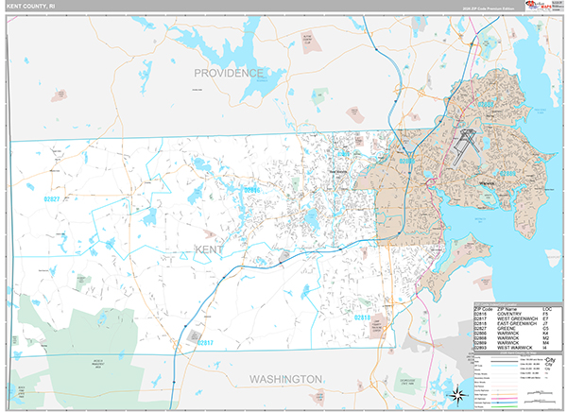Click the largest "City" size sample in legend
The width and height of the screenshot is (567, 412).
[550, 360]
